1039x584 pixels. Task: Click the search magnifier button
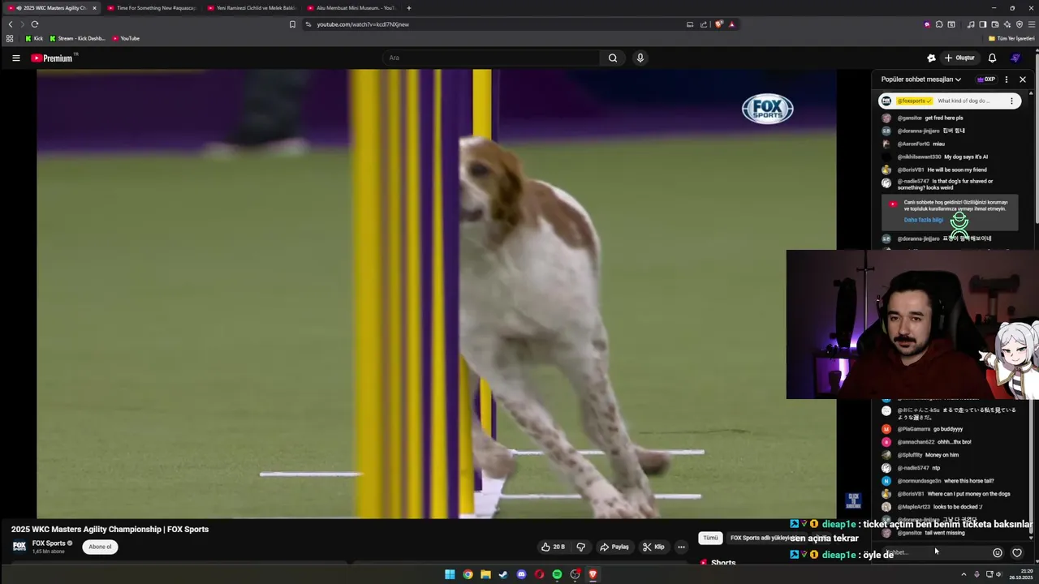point(613,58)
